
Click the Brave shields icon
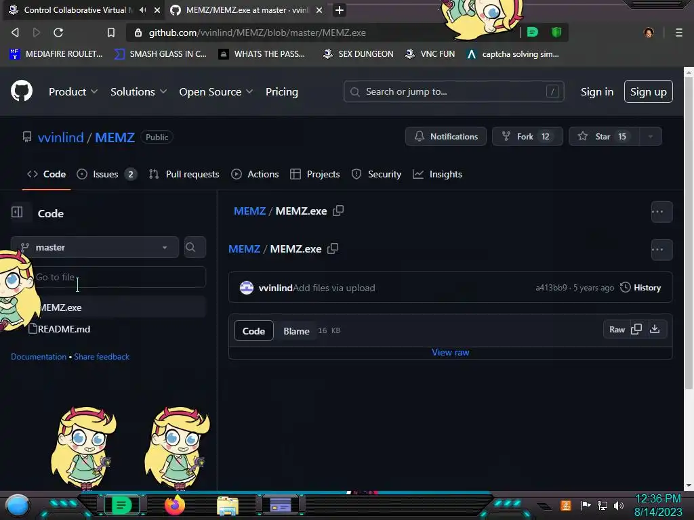pos(556,32)
